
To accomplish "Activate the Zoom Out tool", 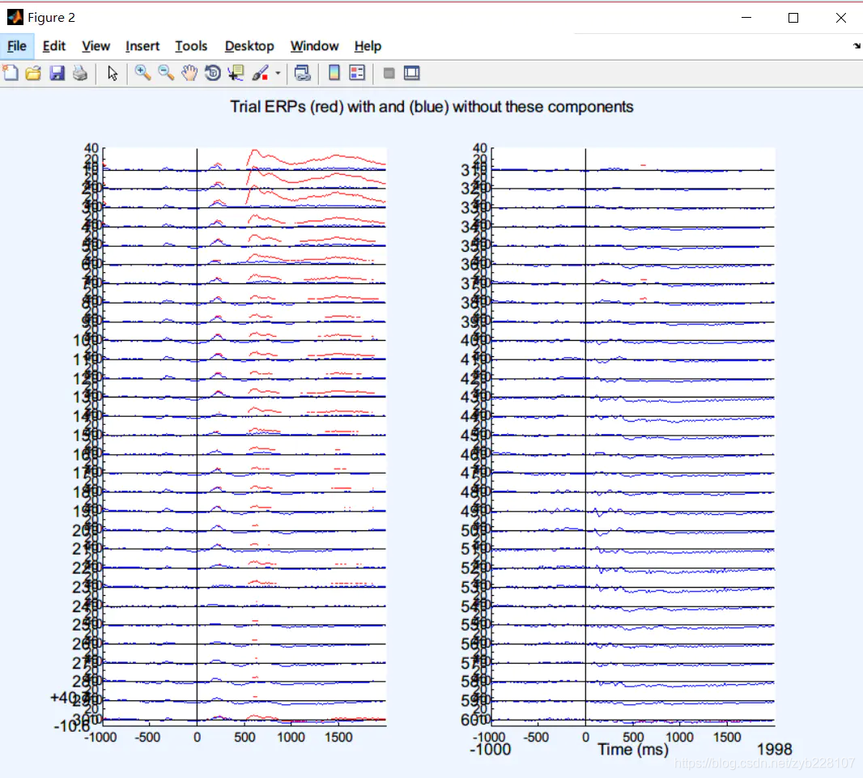I will click(x=166, y=73).
